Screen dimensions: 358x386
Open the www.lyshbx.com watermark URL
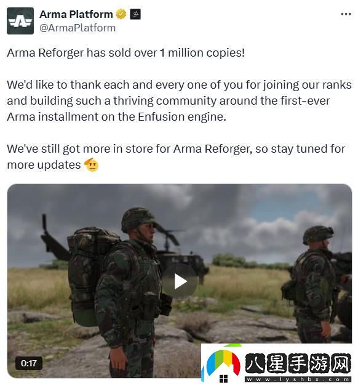pyautogui.click(x=298, y=380)
